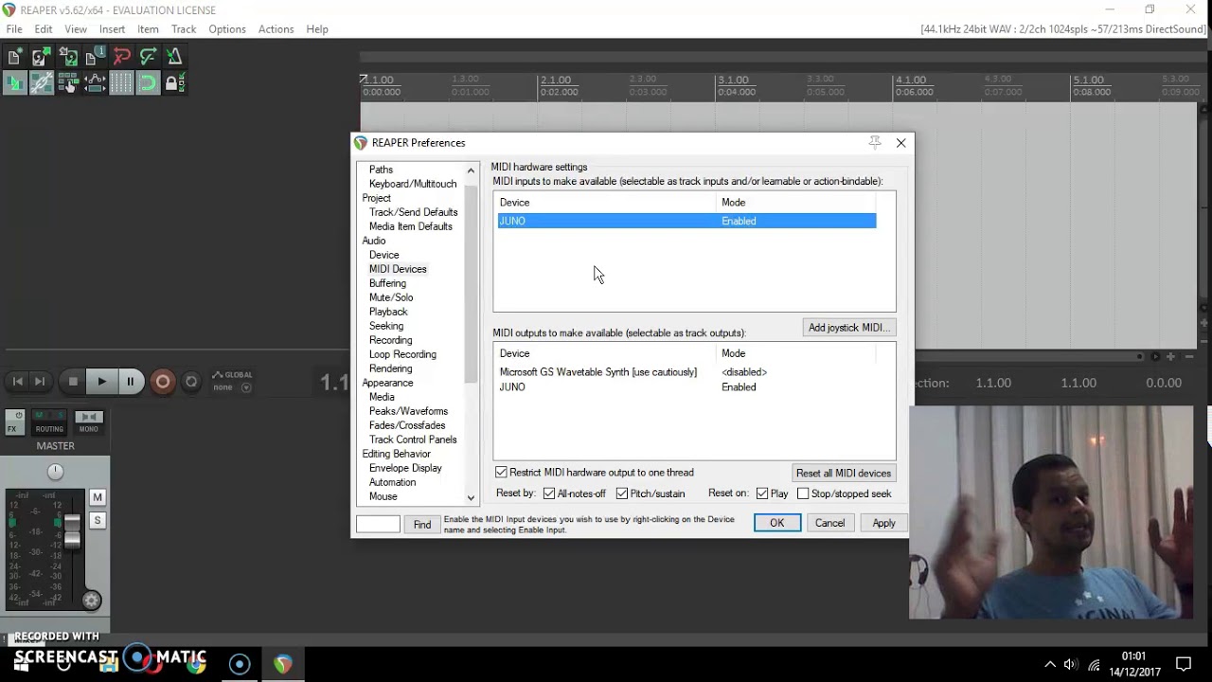The width and height of the screenshot is (1212, 682).
Task: Open the Track menu
Action: pyautogui.click(x=184, y=29)
